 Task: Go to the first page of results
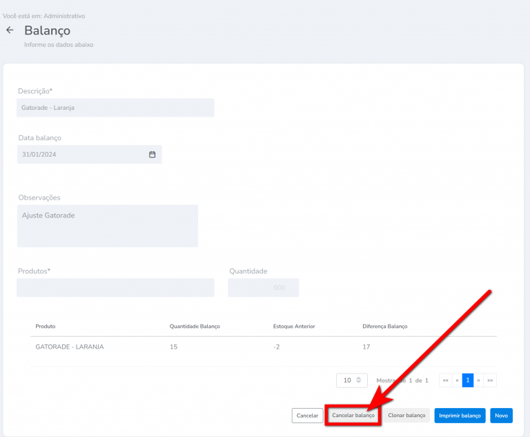click(445, 380)
